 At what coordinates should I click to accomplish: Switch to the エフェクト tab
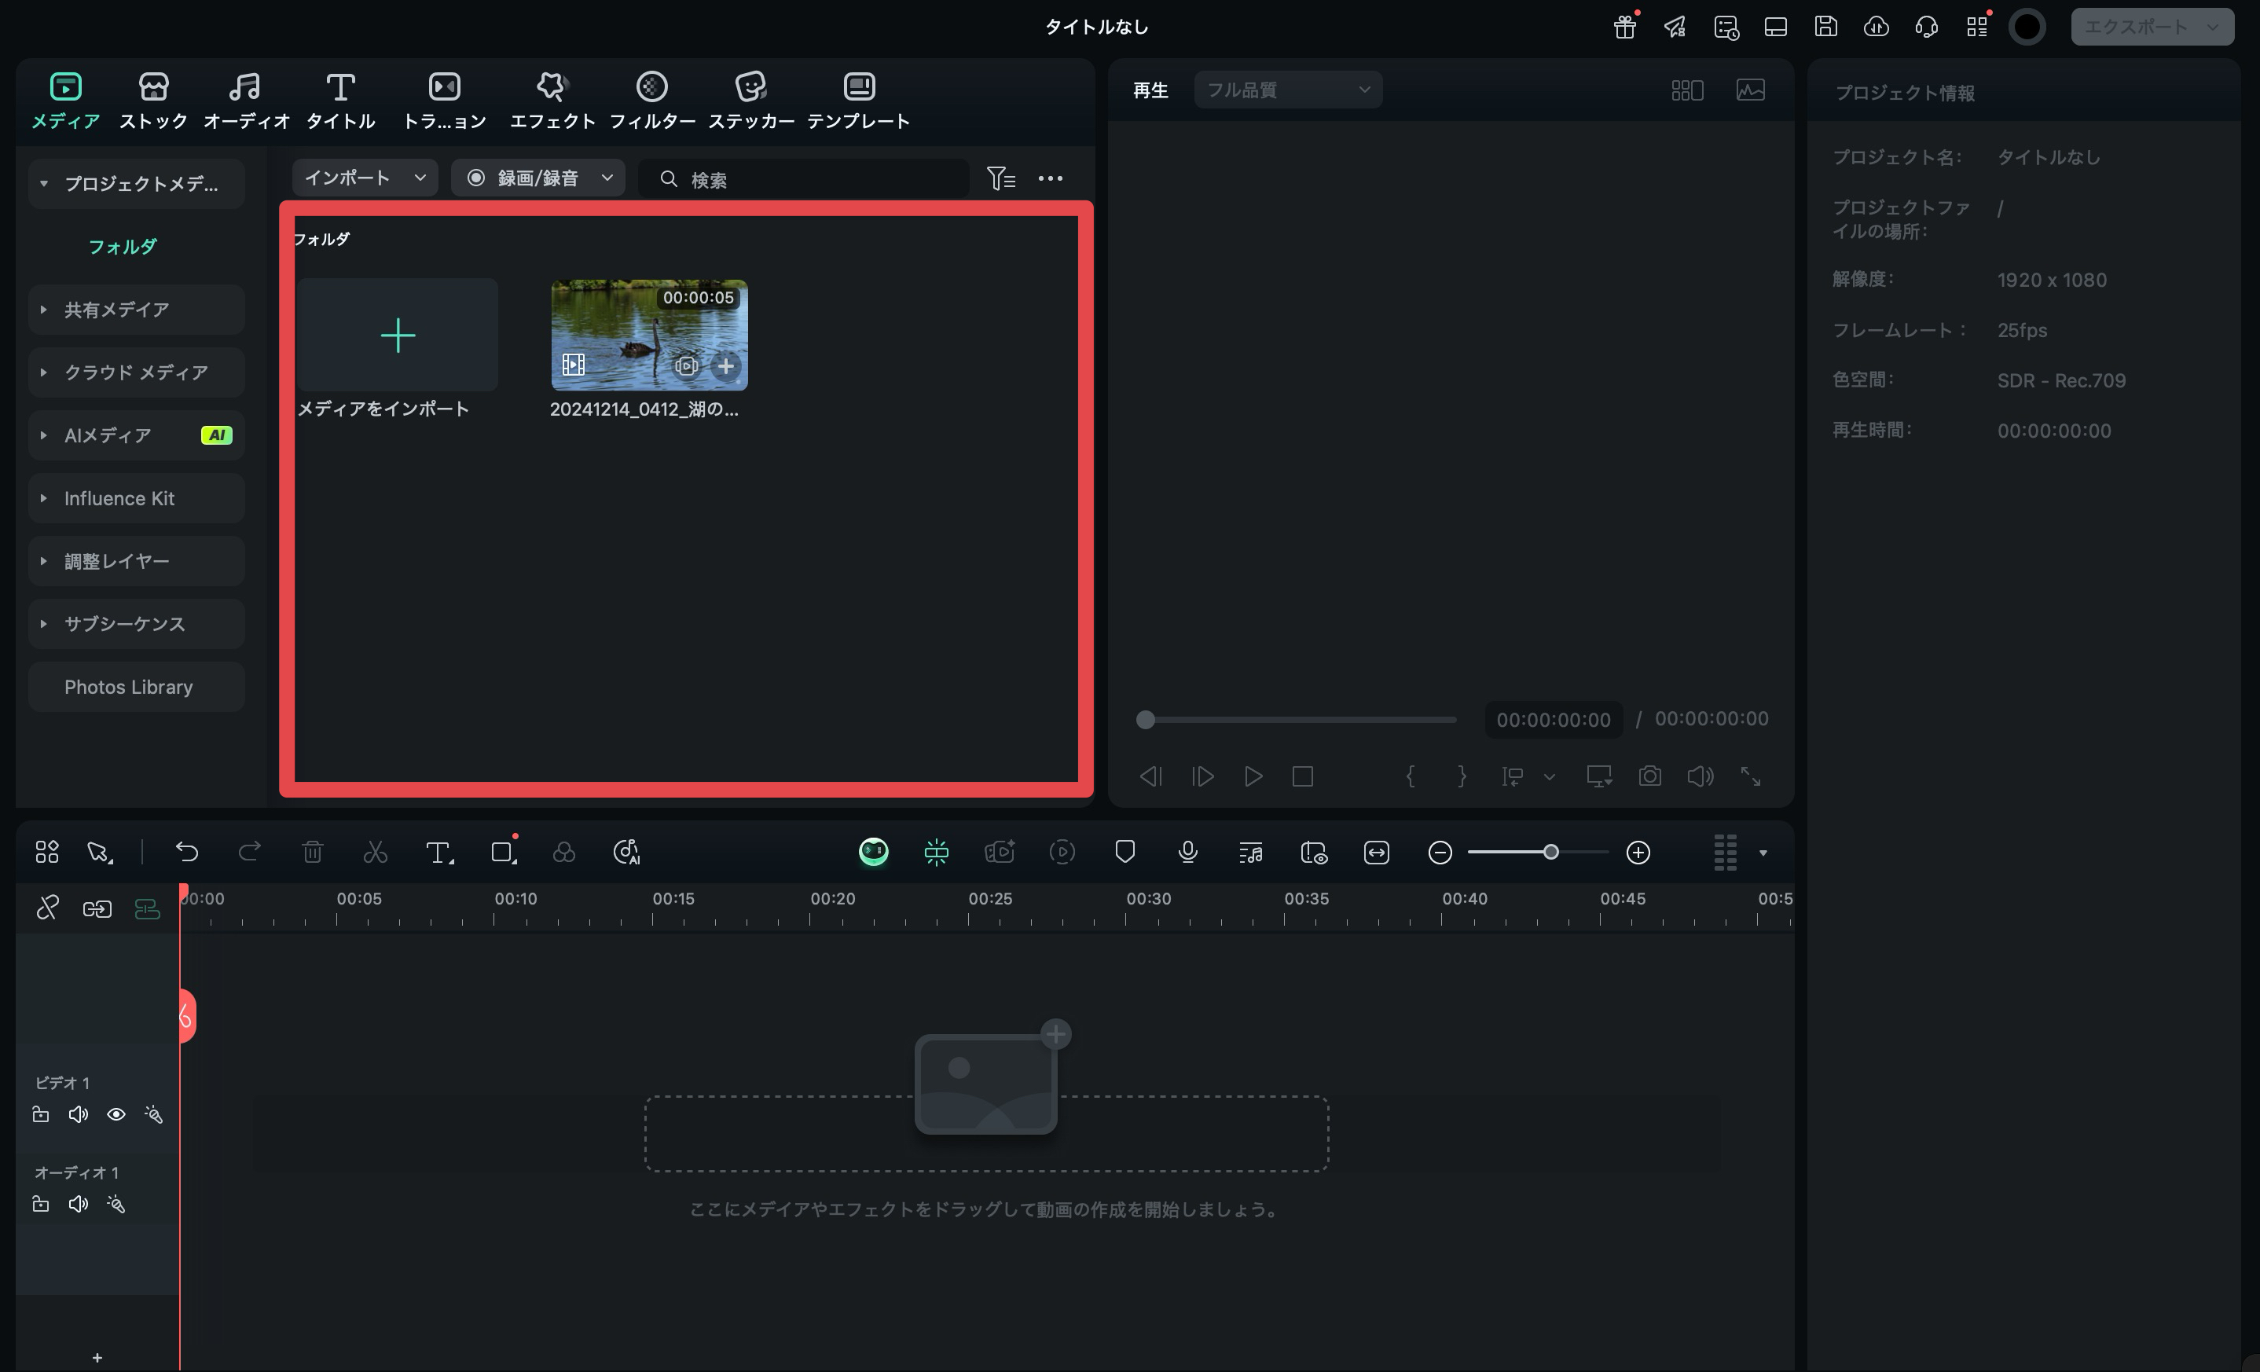(x=552, y=100)
